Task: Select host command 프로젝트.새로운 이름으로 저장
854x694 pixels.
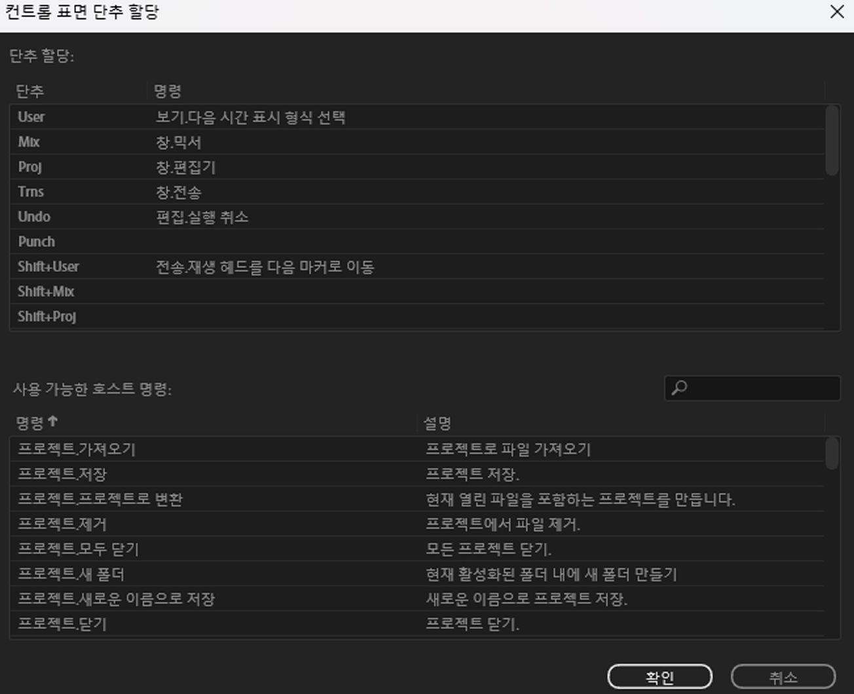Action: (x=116, y=598)
